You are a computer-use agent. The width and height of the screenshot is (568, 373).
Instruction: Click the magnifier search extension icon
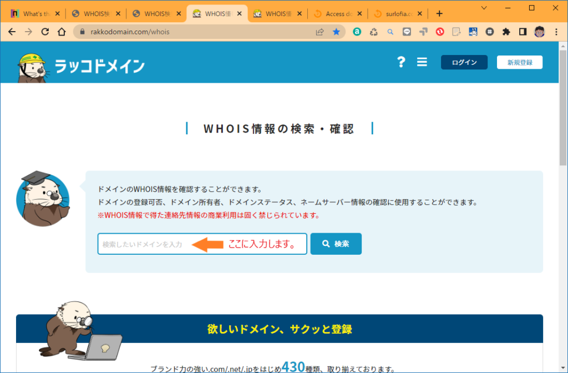point(390,32)
